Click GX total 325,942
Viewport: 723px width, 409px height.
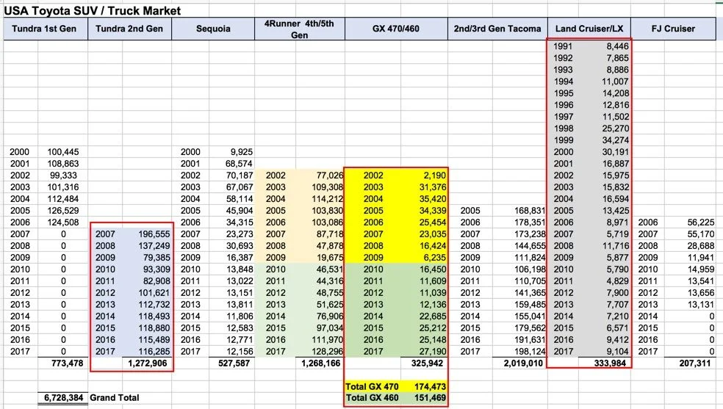pos(427,363)
